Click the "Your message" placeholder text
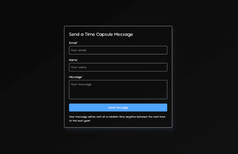This screenshot has width=238, height=154. [x=81, y=84]
